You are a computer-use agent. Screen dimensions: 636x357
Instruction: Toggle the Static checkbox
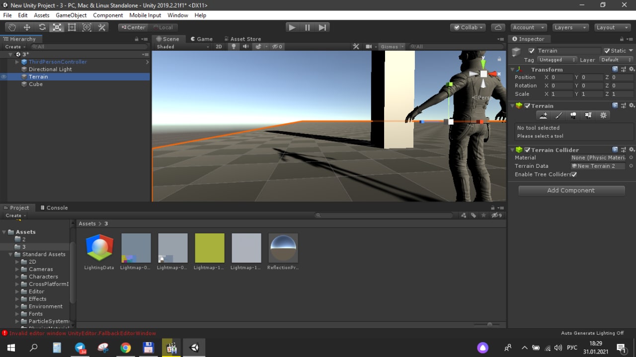click(607, 51)
